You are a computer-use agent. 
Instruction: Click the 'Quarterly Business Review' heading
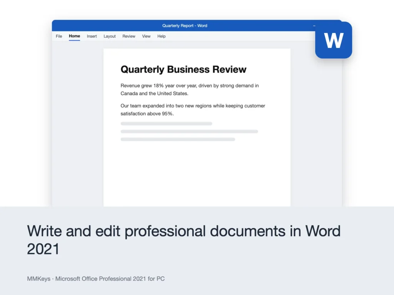point(184,69)
